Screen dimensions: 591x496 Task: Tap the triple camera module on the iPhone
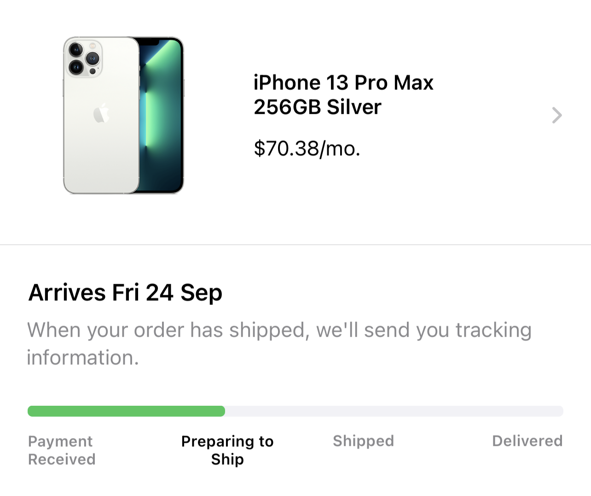[x=83, y=58]
